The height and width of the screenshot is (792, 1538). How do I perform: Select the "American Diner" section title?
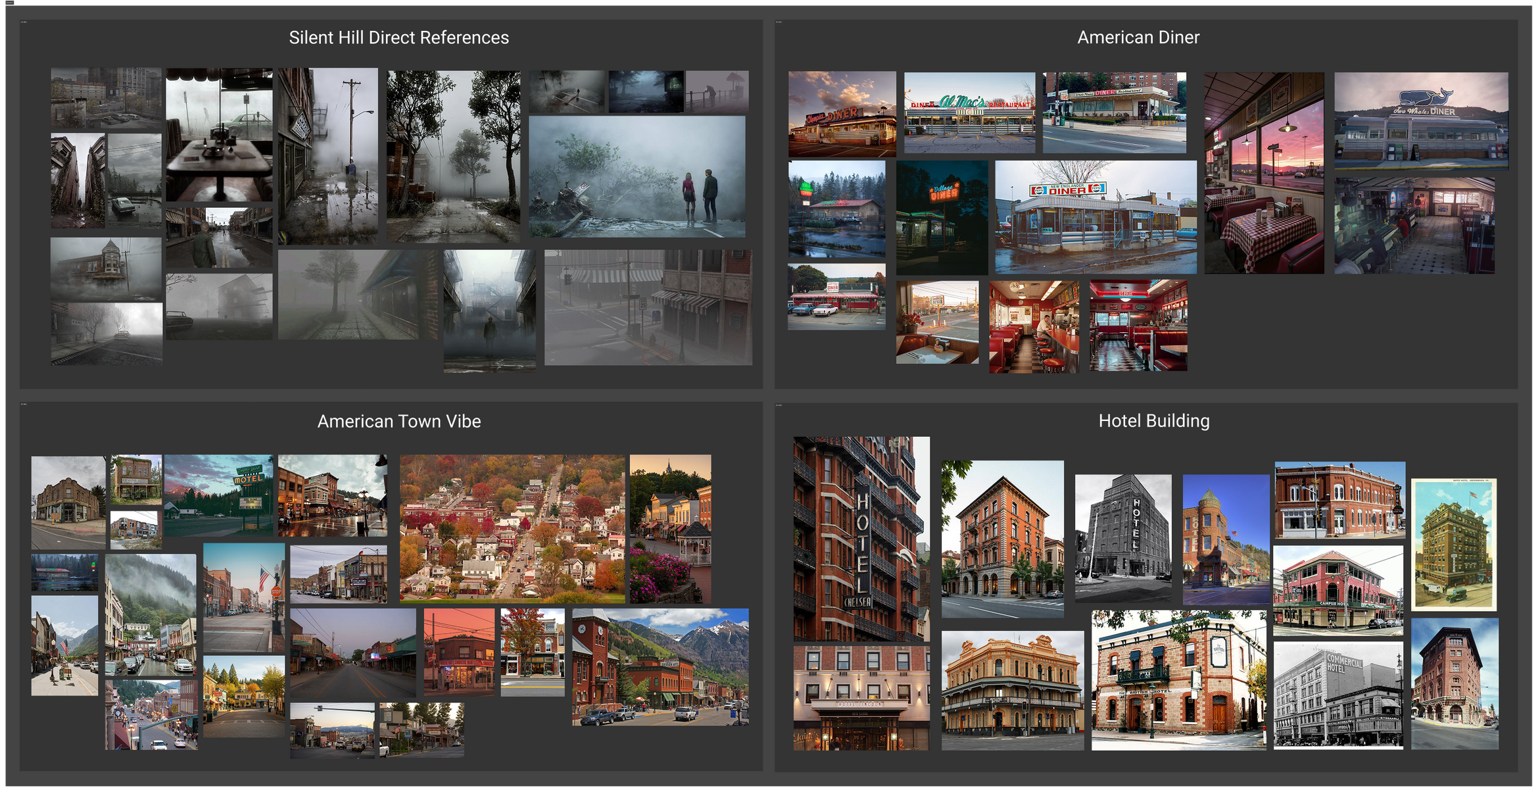1138,37
